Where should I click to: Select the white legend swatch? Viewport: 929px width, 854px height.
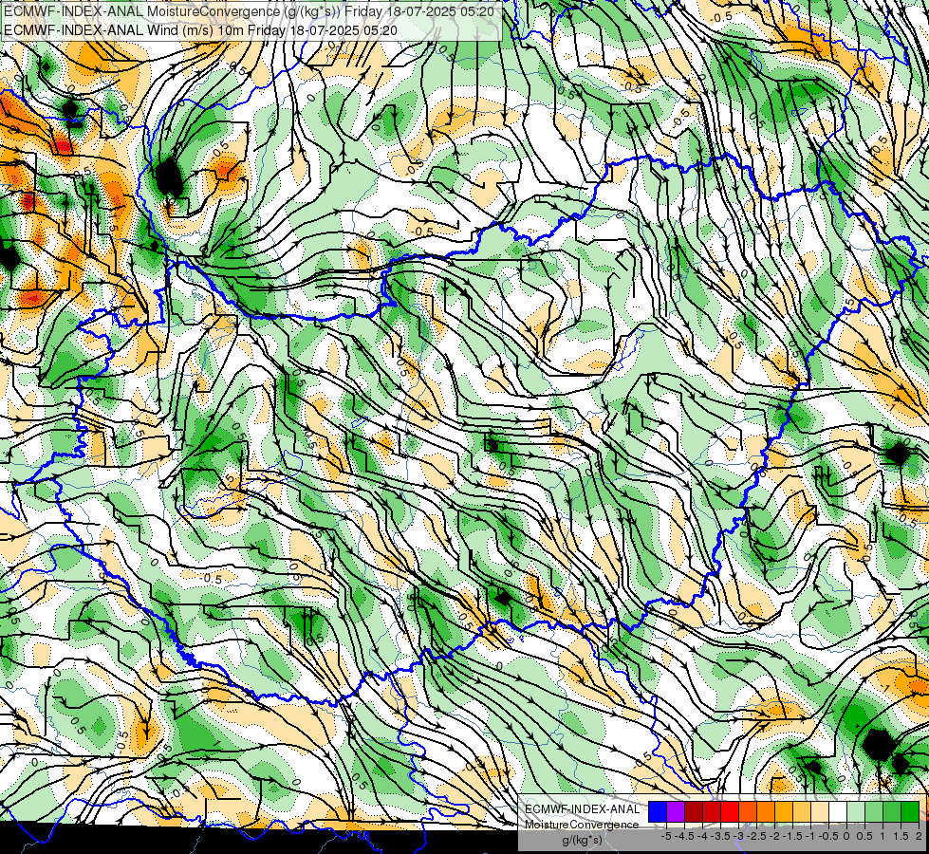[838, 811]
